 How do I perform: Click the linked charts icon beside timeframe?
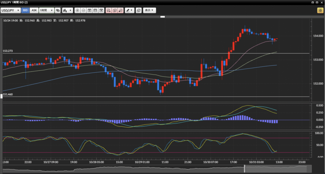click(57, 10)
